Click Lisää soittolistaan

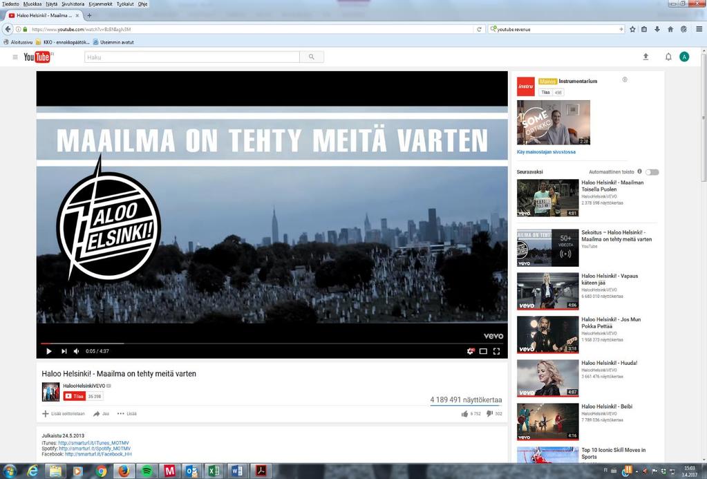[x=64, y=413]
